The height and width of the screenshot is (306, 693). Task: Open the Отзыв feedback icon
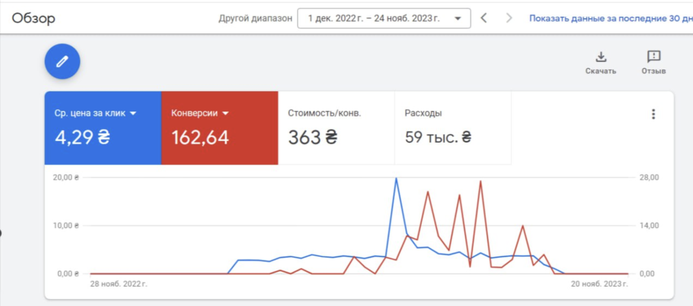pyautogui.click(x=653, y=62)
